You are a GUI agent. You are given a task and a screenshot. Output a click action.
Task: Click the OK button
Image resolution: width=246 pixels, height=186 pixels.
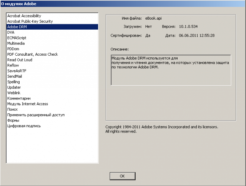click(x=122, y=176)
